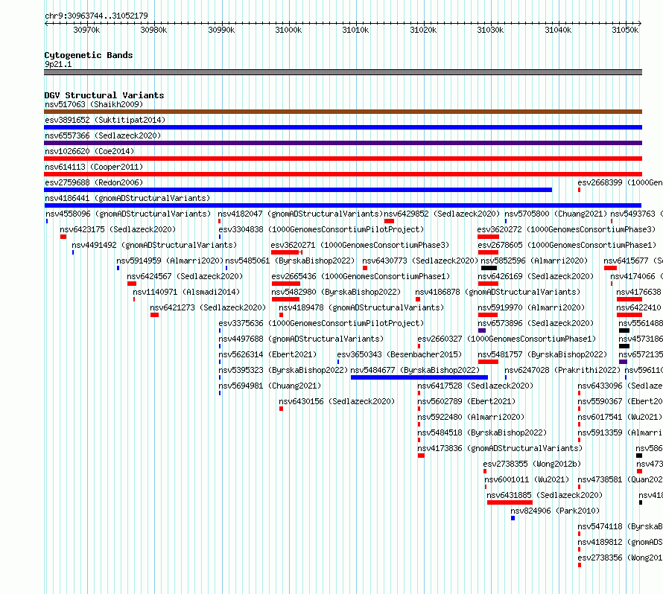663x594 pixels.
Task: Select nsv614113 (Cooper2011) label
Action: click(94, 167)
